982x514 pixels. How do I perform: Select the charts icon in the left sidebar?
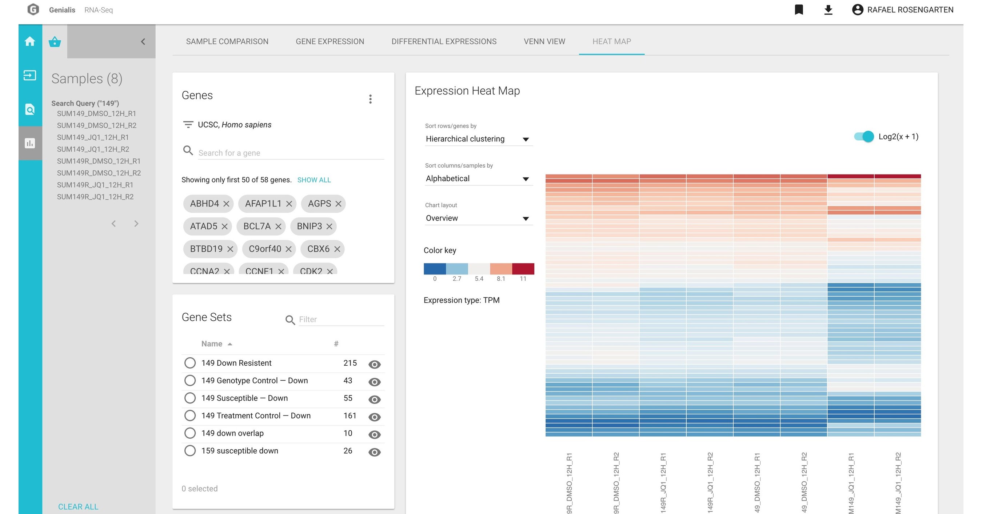30,143
